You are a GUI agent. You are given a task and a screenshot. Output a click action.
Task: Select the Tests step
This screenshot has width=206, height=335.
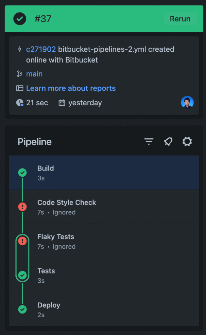click(104, 275)
